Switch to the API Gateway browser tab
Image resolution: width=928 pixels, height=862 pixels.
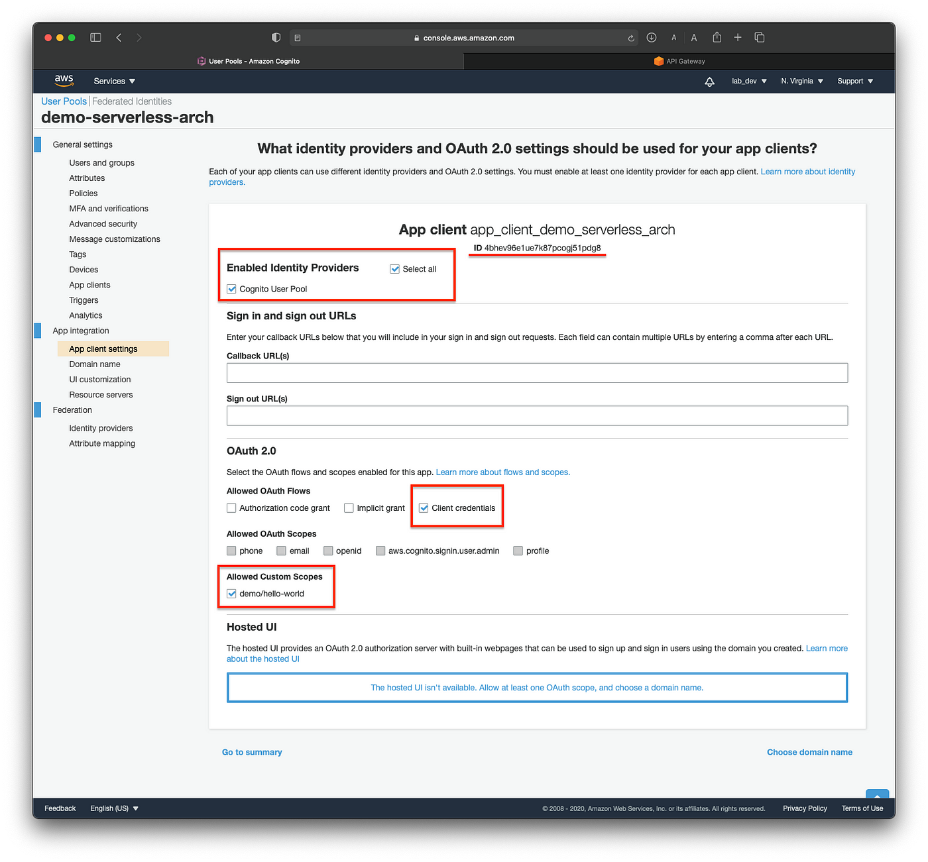(679, 61)
